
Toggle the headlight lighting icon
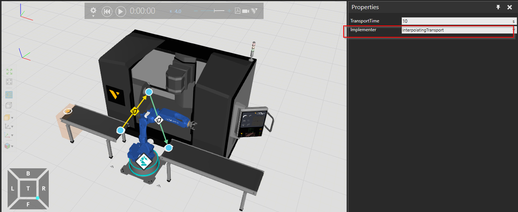point(9,95)
